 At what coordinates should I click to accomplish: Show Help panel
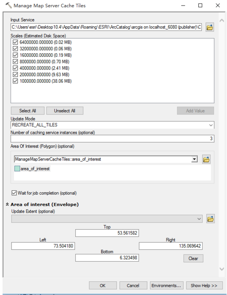[204, 286]
